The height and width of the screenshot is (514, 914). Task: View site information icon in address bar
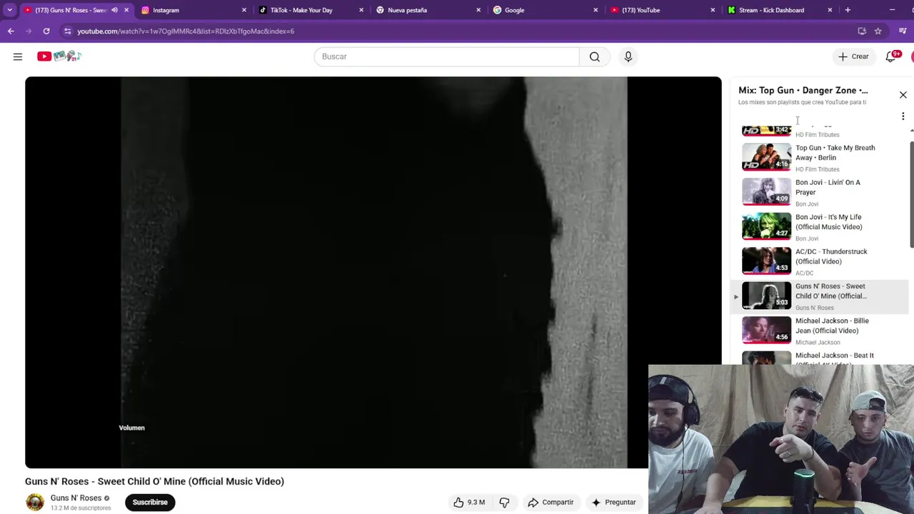pos(67,31)
